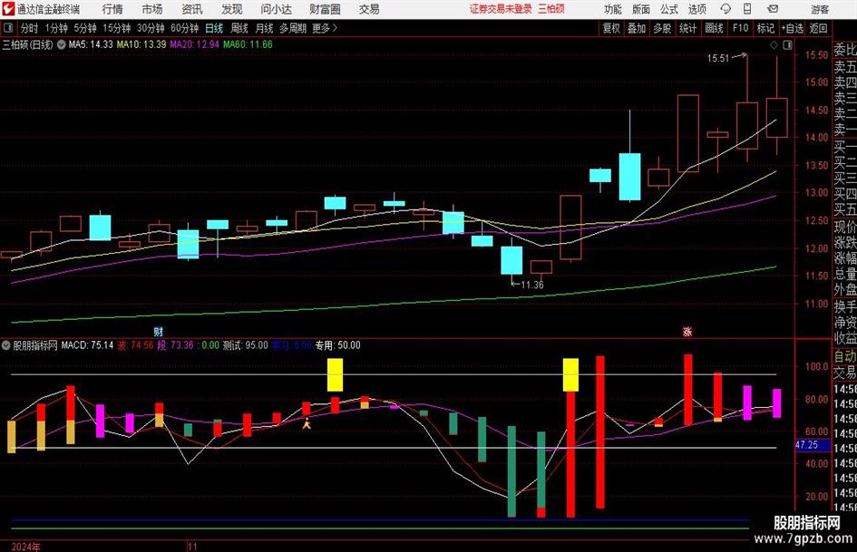
Task: Click the 标记 mark button
Action: [765, 28]
